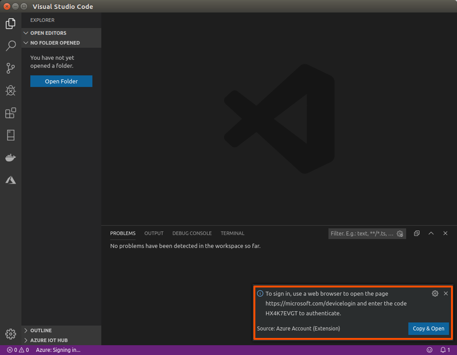Screen dimensions: 457x355
Task: Open the Extensions view icon
Action: pyautogui.click(x=11, y=113)
